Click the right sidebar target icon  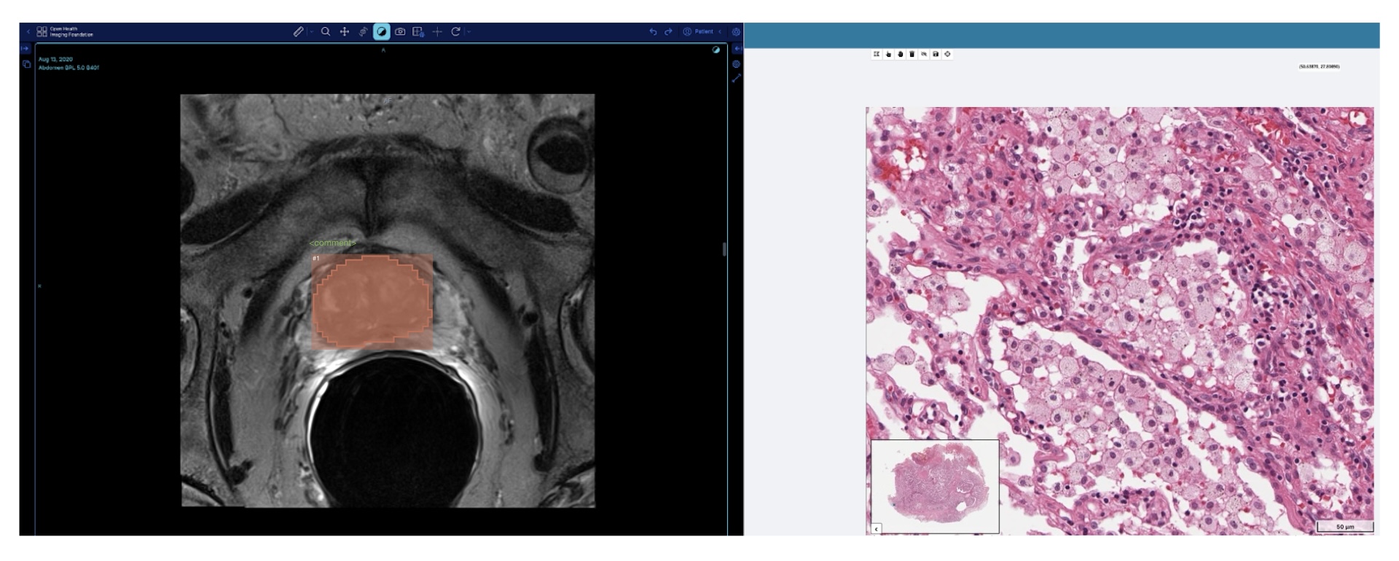pyautogui.click(x=736, y=64)
